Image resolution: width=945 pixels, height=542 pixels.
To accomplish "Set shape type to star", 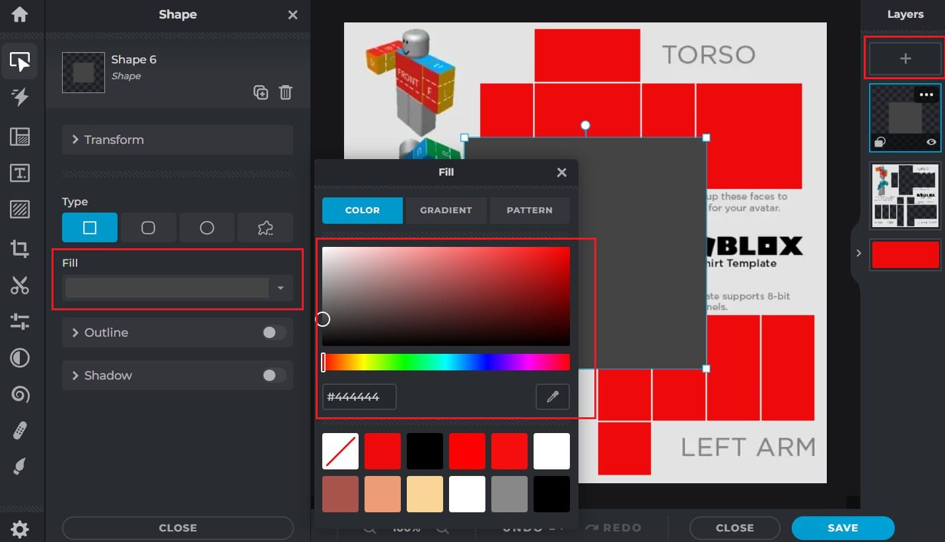I will [x=265, y=228].
